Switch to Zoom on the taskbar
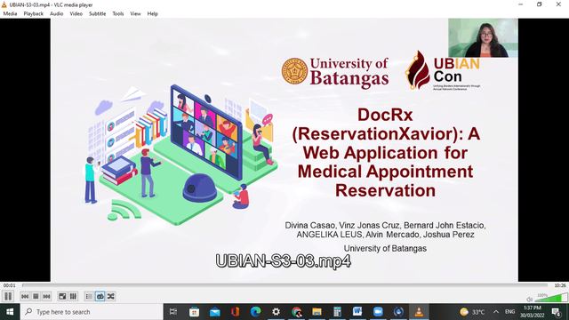The image size is (569, 320). [378, 312]
